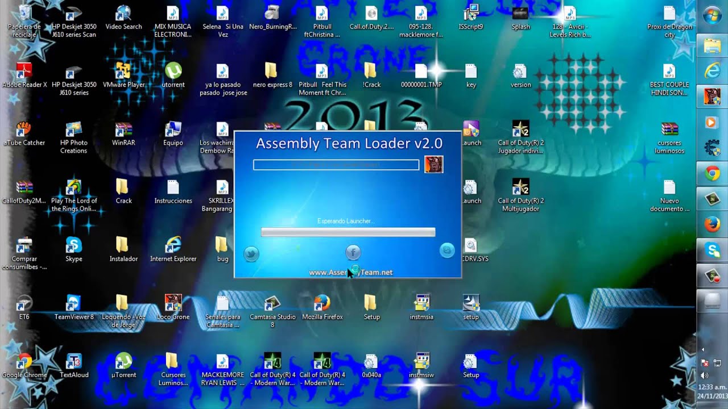Select the BEST COUPLE HINDI SON MP3 file

click(669, 80)
